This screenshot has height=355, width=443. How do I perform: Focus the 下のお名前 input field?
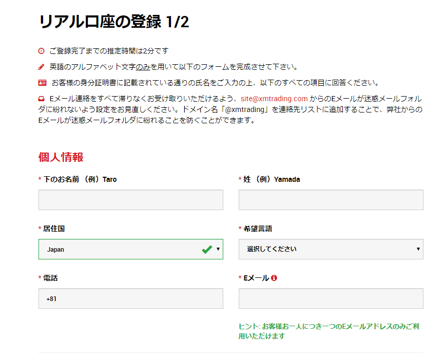coord(131,200)
